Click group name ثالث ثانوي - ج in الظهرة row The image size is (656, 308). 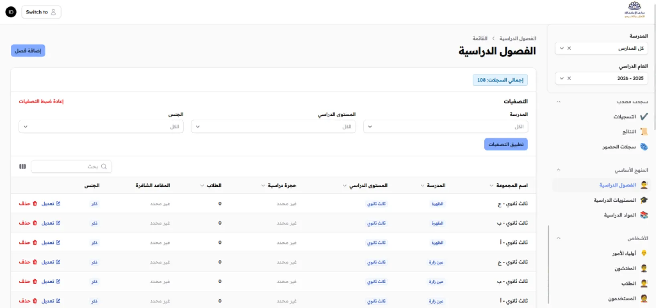(x=513, y=204)
